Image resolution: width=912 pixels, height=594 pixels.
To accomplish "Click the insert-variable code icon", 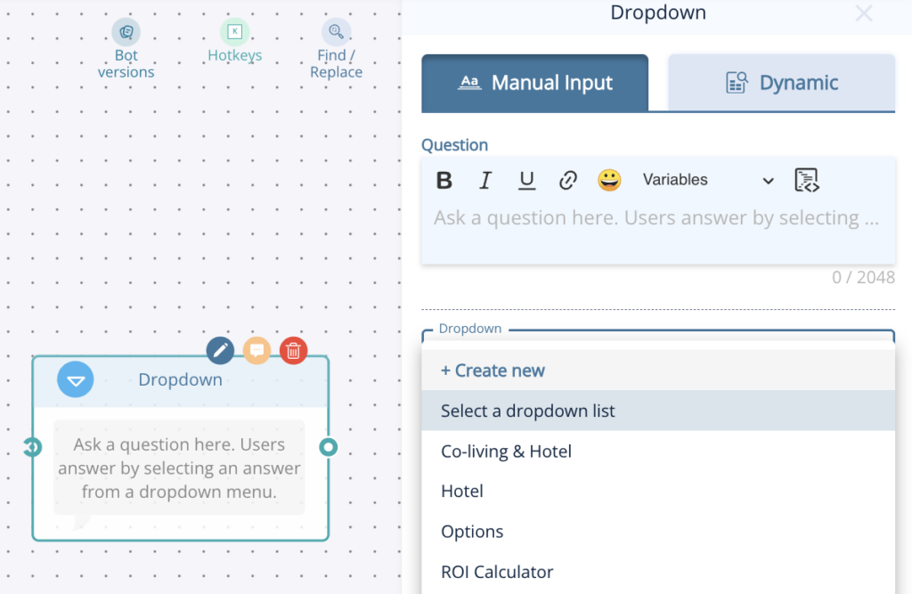I will pyautogui.click(x=806, y=179).
